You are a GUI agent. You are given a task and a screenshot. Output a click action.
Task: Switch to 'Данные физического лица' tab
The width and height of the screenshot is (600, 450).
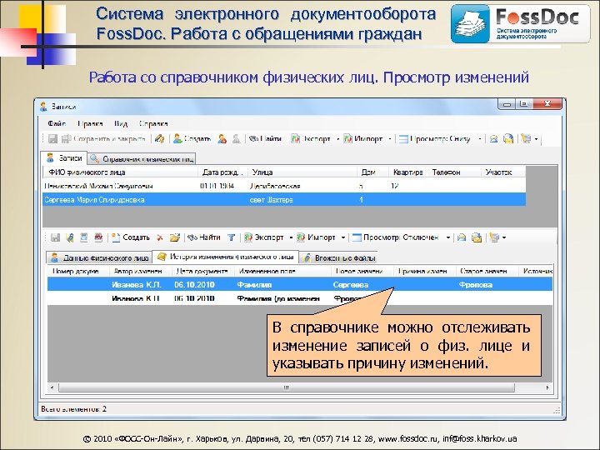click(x=99, y=257)
